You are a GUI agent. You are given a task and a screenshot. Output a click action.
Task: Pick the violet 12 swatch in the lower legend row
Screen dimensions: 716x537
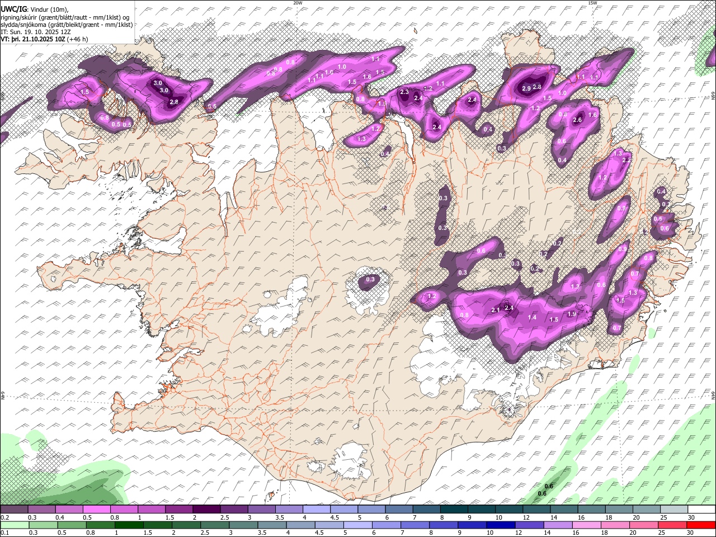(529, 525)
